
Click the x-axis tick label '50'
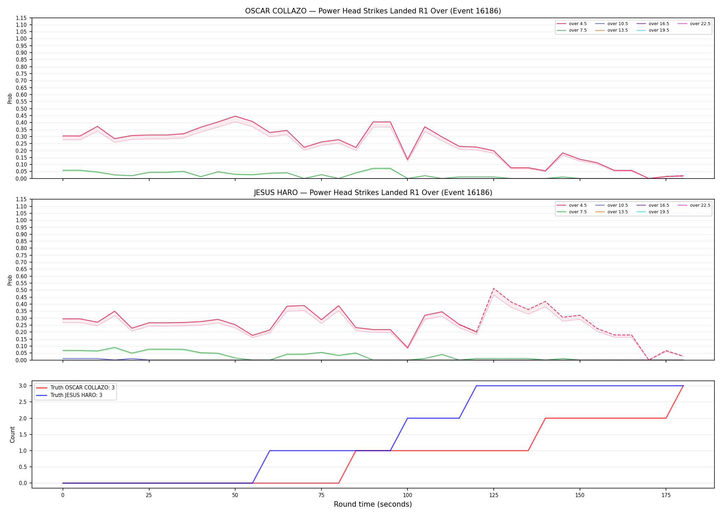click(235, 495)
